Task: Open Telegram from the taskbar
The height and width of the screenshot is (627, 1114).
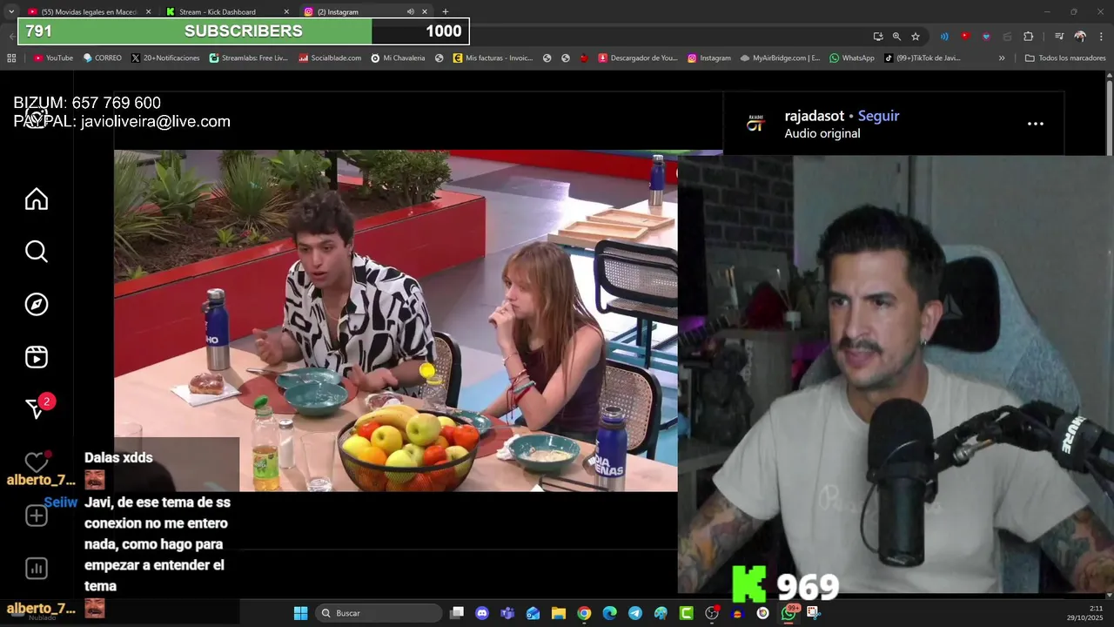Action: point(635,613)
